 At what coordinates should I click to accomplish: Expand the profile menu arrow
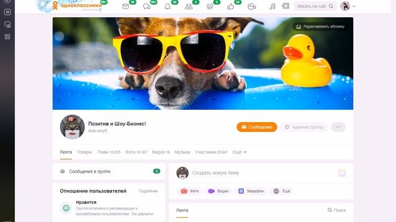[x=354, y=6]
